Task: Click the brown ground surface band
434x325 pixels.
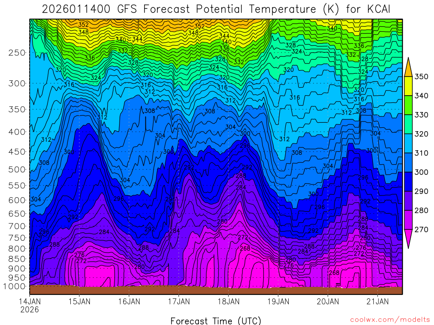Action: 216,290
